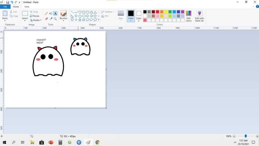Viewport: 259px width, 146px height.
Task: Click the Crop button
Action: pyautogui.click(x=35, y=12)
